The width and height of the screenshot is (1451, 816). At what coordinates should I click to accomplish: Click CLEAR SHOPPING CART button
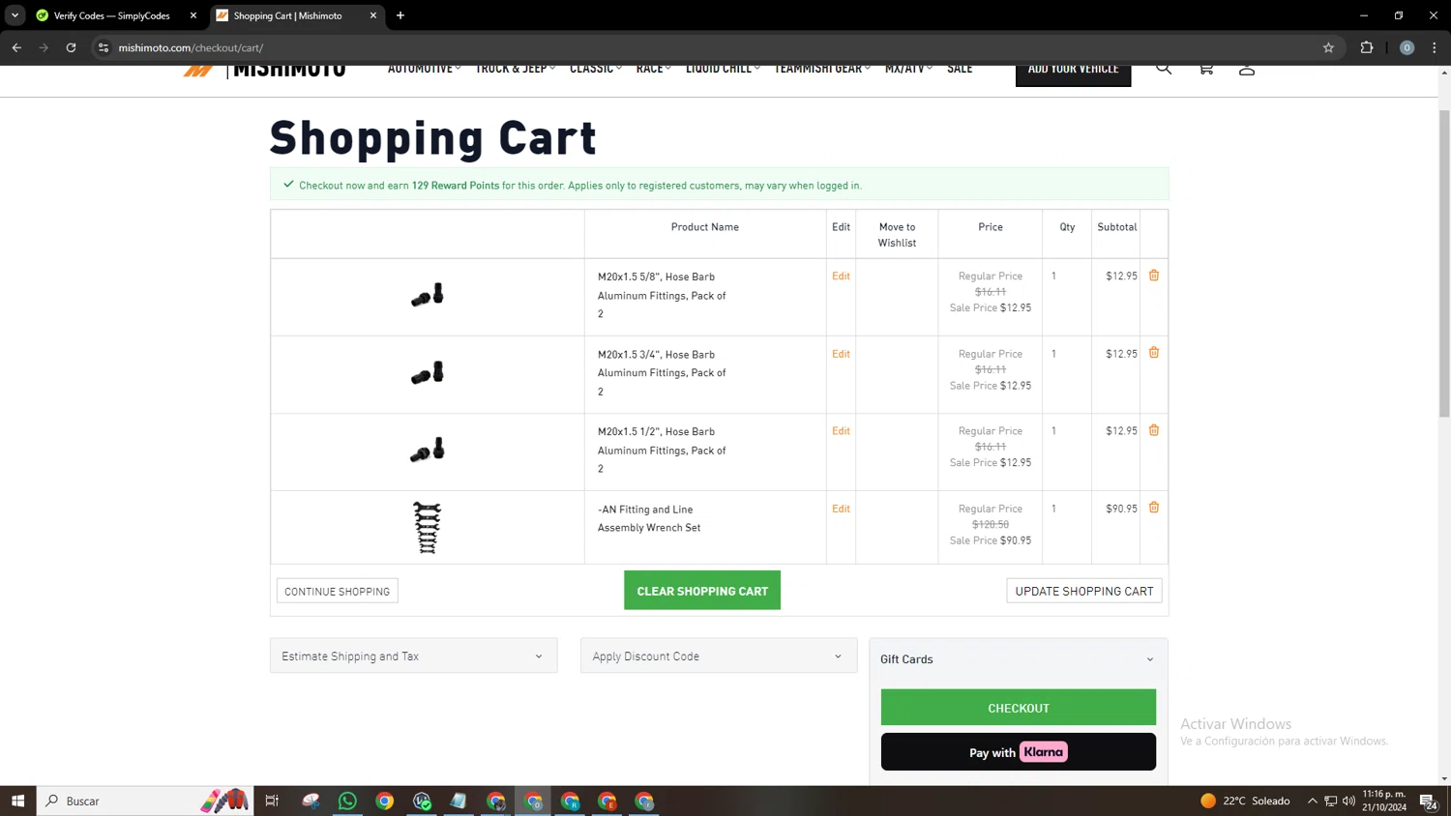click(x=702, y=591)
